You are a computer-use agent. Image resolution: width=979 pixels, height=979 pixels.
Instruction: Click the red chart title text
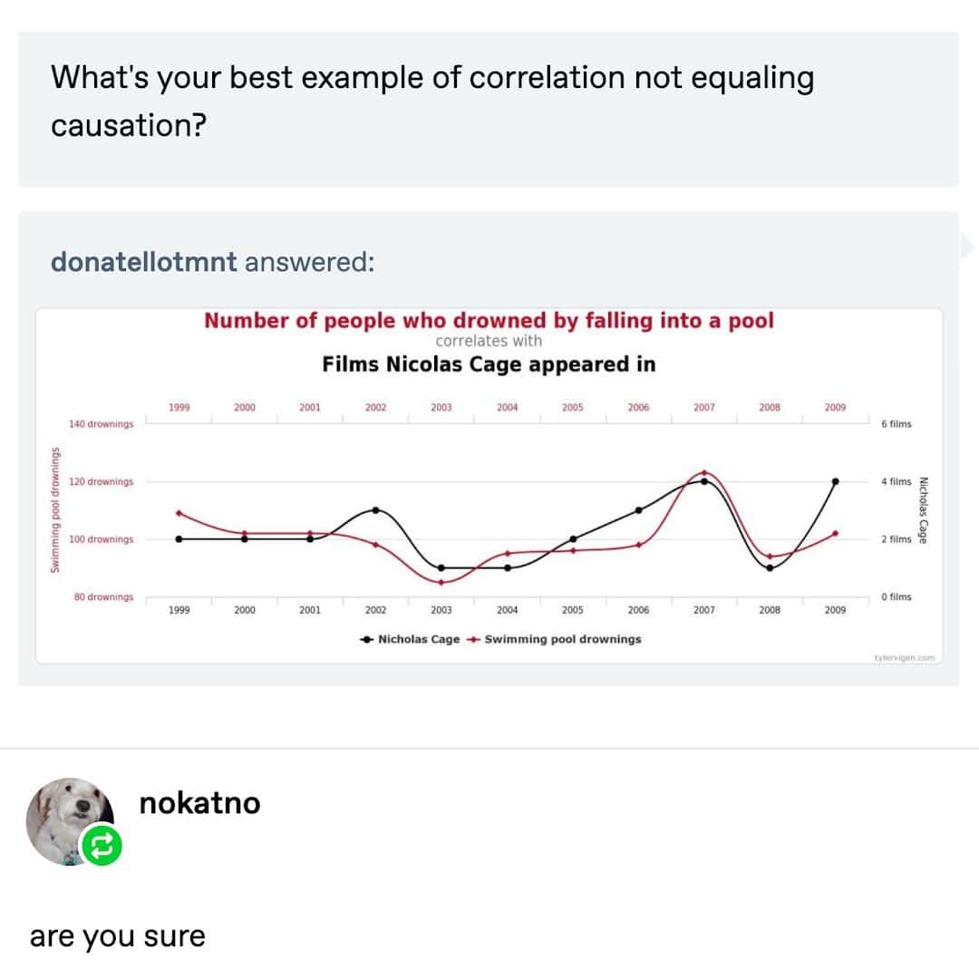pyautogui.click(x=489, y=321)
